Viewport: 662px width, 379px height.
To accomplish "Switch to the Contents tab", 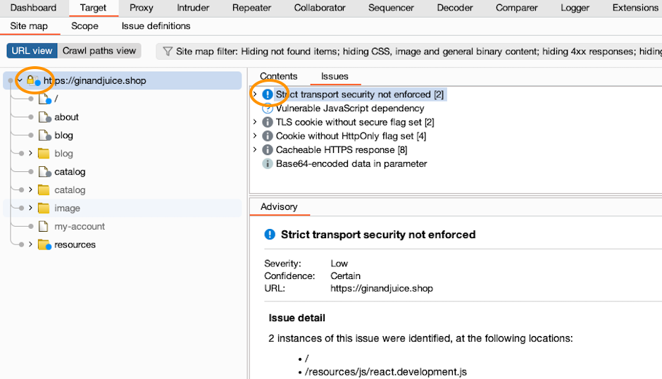I will 278,76.
